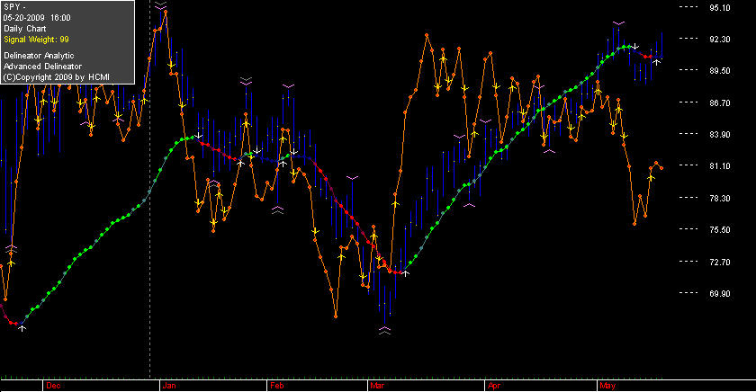The width and height of the screenshot is (756, 392).
Task: Click the yellow Signal Weight: 99 text
Action: [36, 40]
